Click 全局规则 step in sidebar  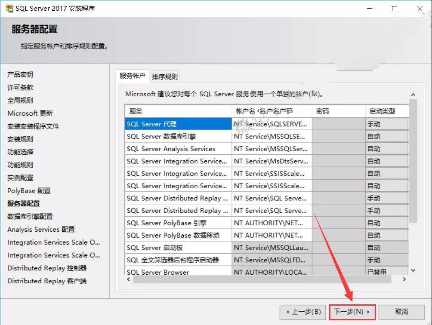point(20,101)
